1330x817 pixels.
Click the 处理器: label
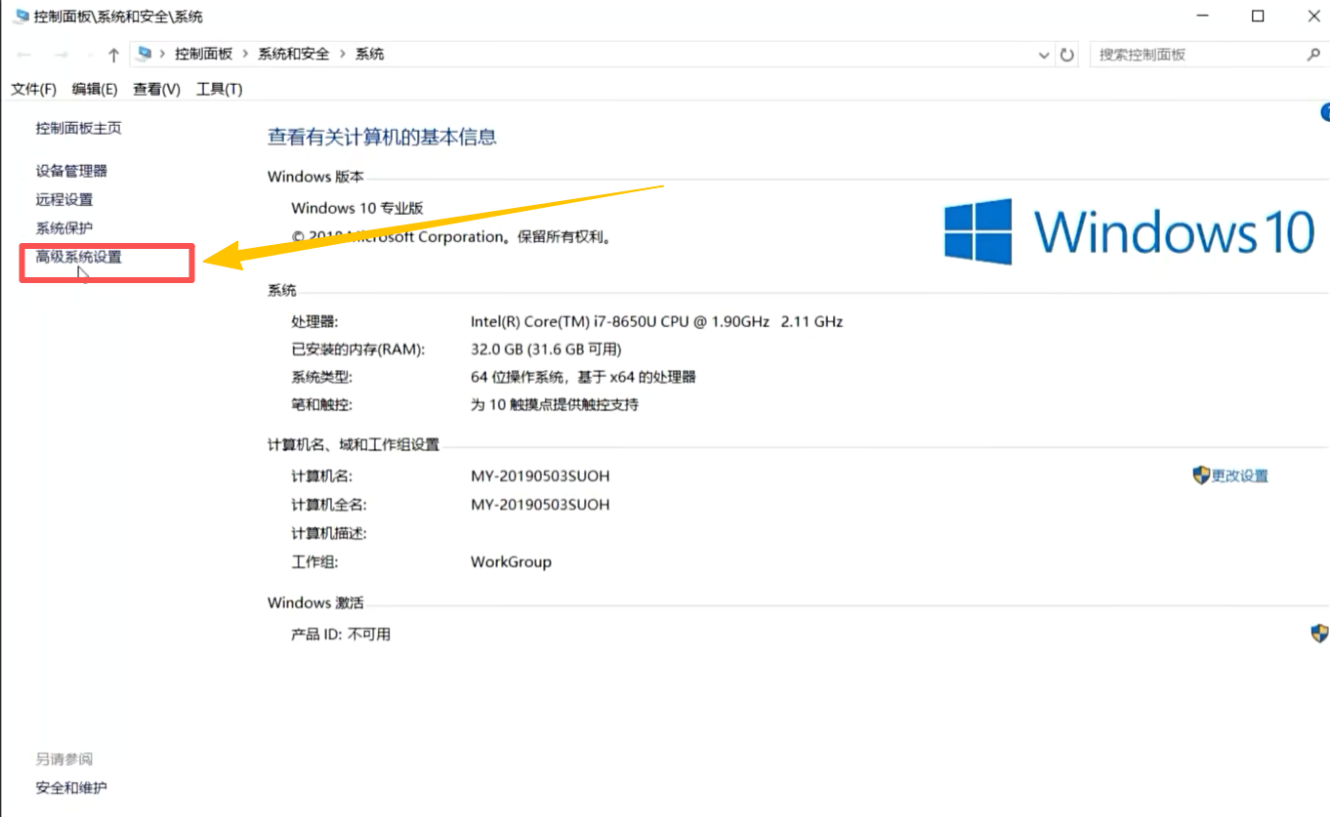tap(314, 321)
